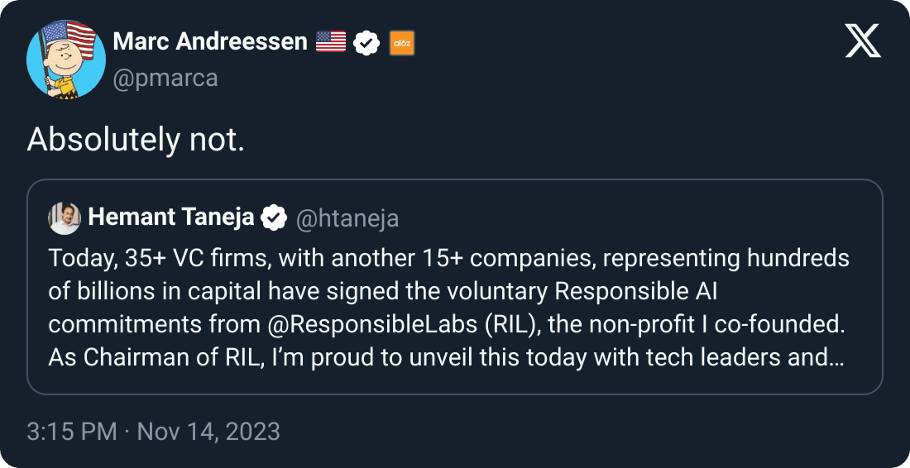
Task: Click the 3:15 PM timestamp
Action: coord(71,431)
